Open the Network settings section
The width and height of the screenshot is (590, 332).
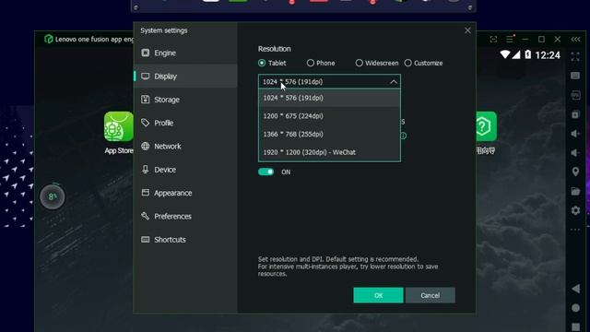(185, 146)
